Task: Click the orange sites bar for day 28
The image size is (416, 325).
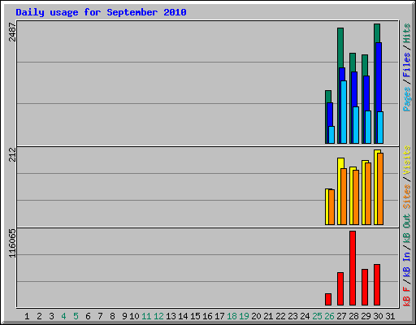Action: pyautogui.click(x=356, y=197)
